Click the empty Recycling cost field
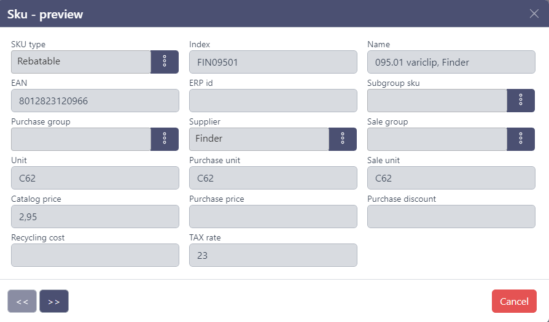Image resolution: width=549 pixels, height=322 pixels. [x=95, y=255]
